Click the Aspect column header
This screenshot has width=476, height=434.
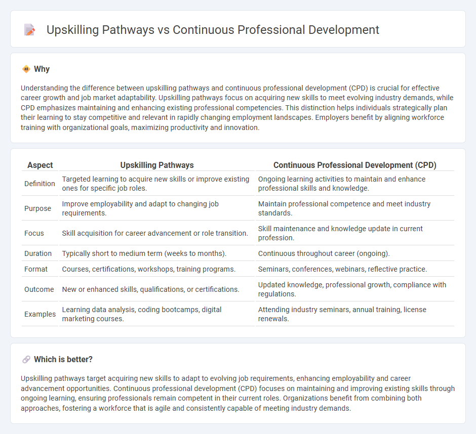[x=40, y=165]
